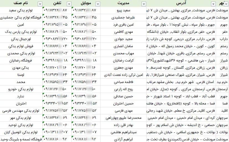The height and width of the screenshot is (142, 229).
Task: Select the مدیریت header cell
Action: click(123, 3)
